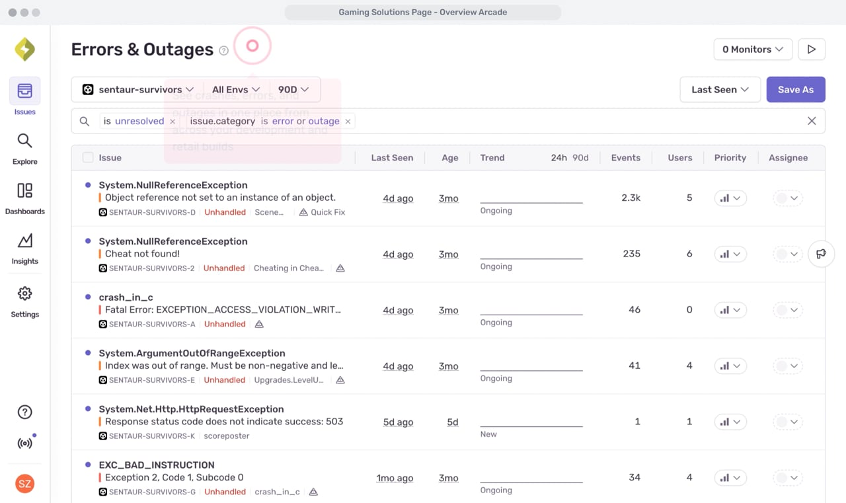Click the Save As button
Image resolution: width=846 pixels, height=503 pixels.
click(795, 90)
